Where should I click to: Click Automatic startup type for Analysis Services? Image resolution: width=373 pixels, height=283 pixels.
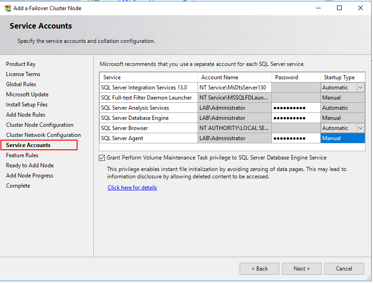click(x=343, y=108)
